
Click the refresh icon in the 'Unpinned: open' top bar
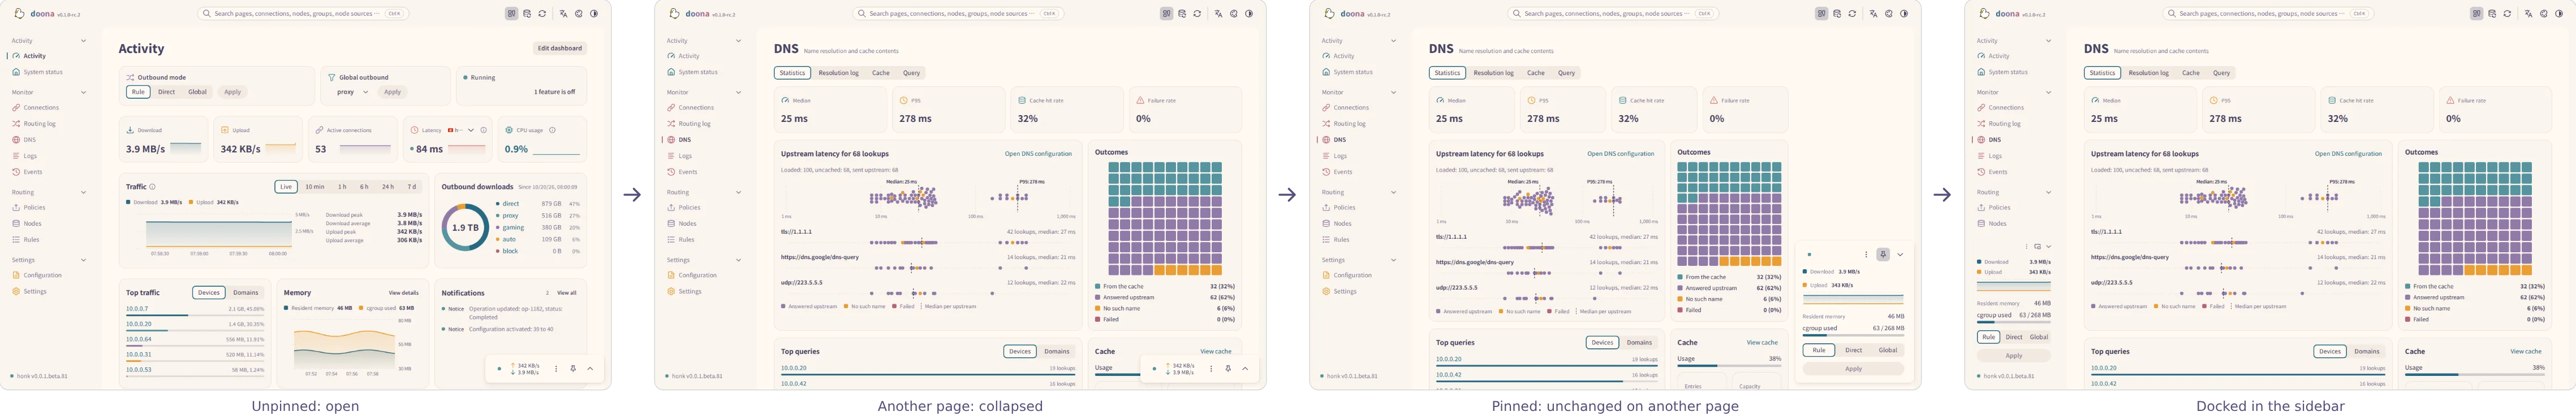[542, 14]
